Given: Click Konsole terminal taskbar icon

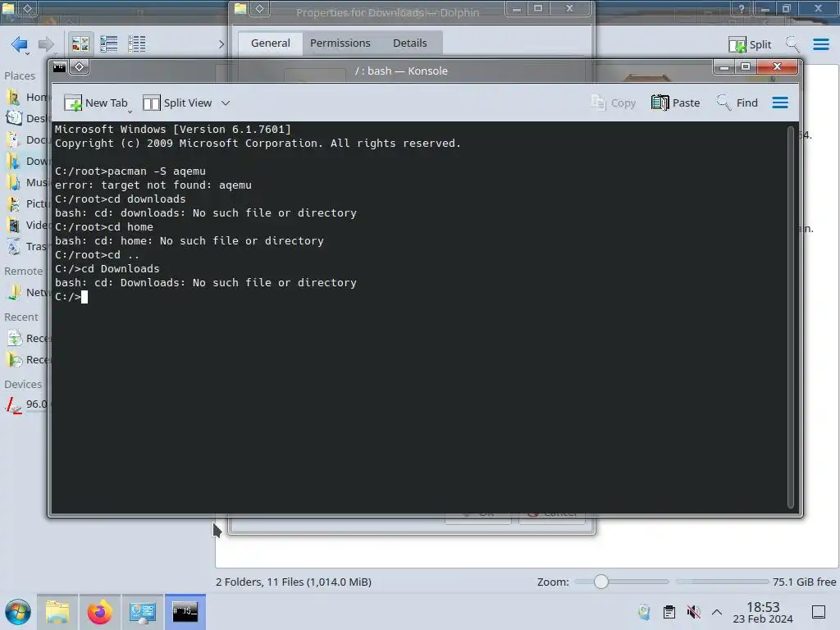Looking at the screenshot, I should 185,612.
